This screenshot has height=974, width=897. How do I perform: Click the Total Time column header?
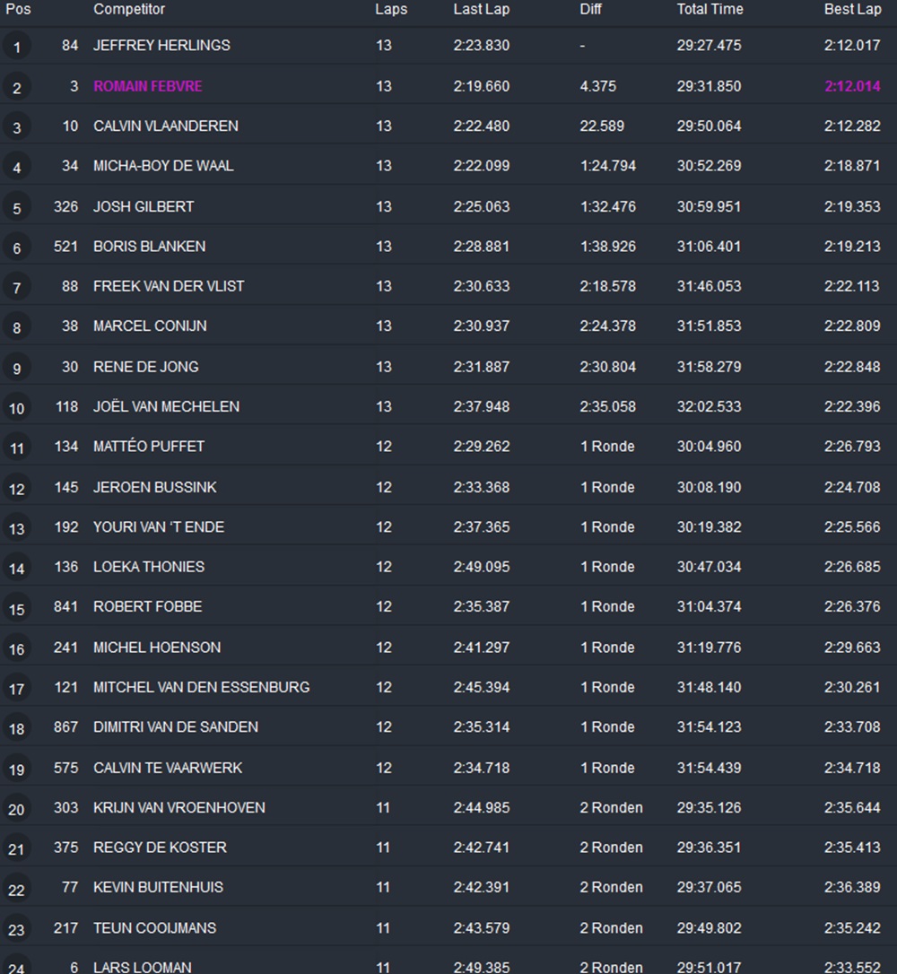(x=710, y=9)
